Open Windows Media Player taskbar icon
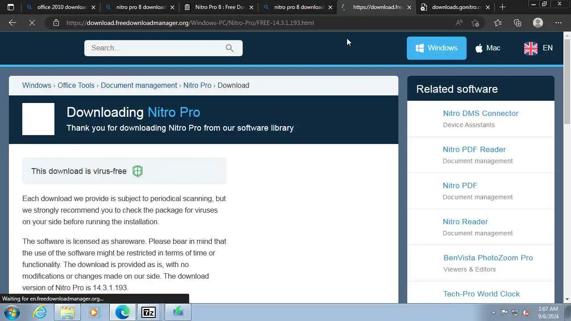This screenshot has width=571, height=321. (x=94, y=312)
